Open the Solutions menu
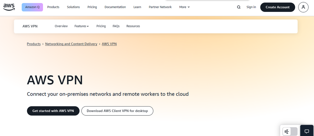 pos(73,7)
